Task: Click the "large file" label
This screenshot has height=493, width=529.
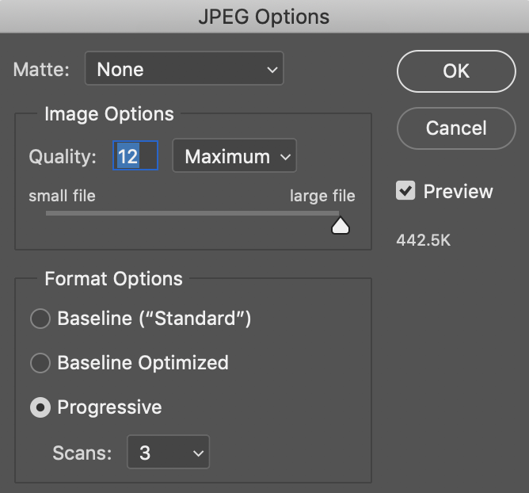Action: pos(322,197)
